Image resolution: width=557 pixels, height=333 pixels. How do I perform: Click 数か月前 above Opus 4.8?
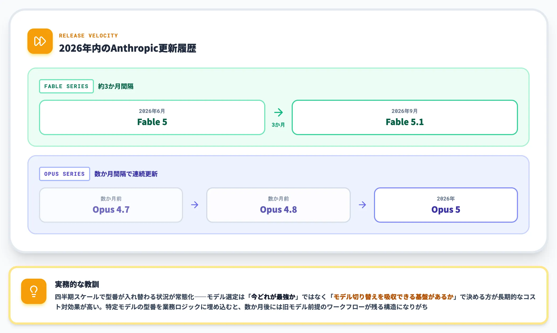[x=278, y=199]
